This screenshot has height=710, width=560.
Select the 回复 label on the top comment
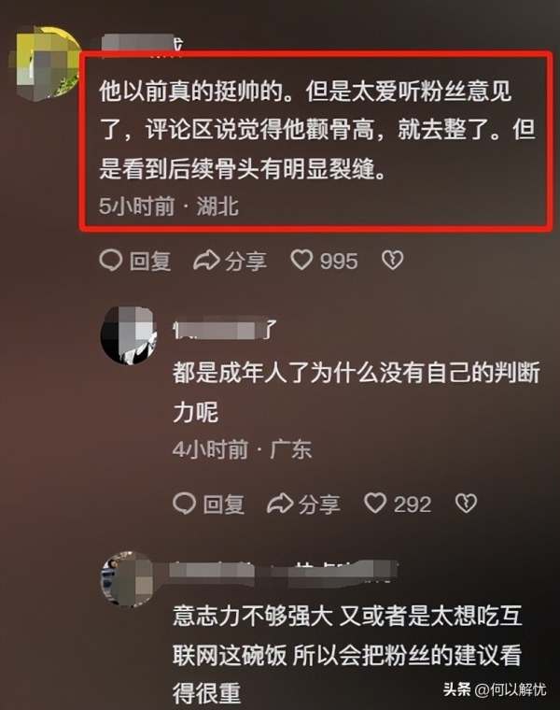(x=150, y=262)
